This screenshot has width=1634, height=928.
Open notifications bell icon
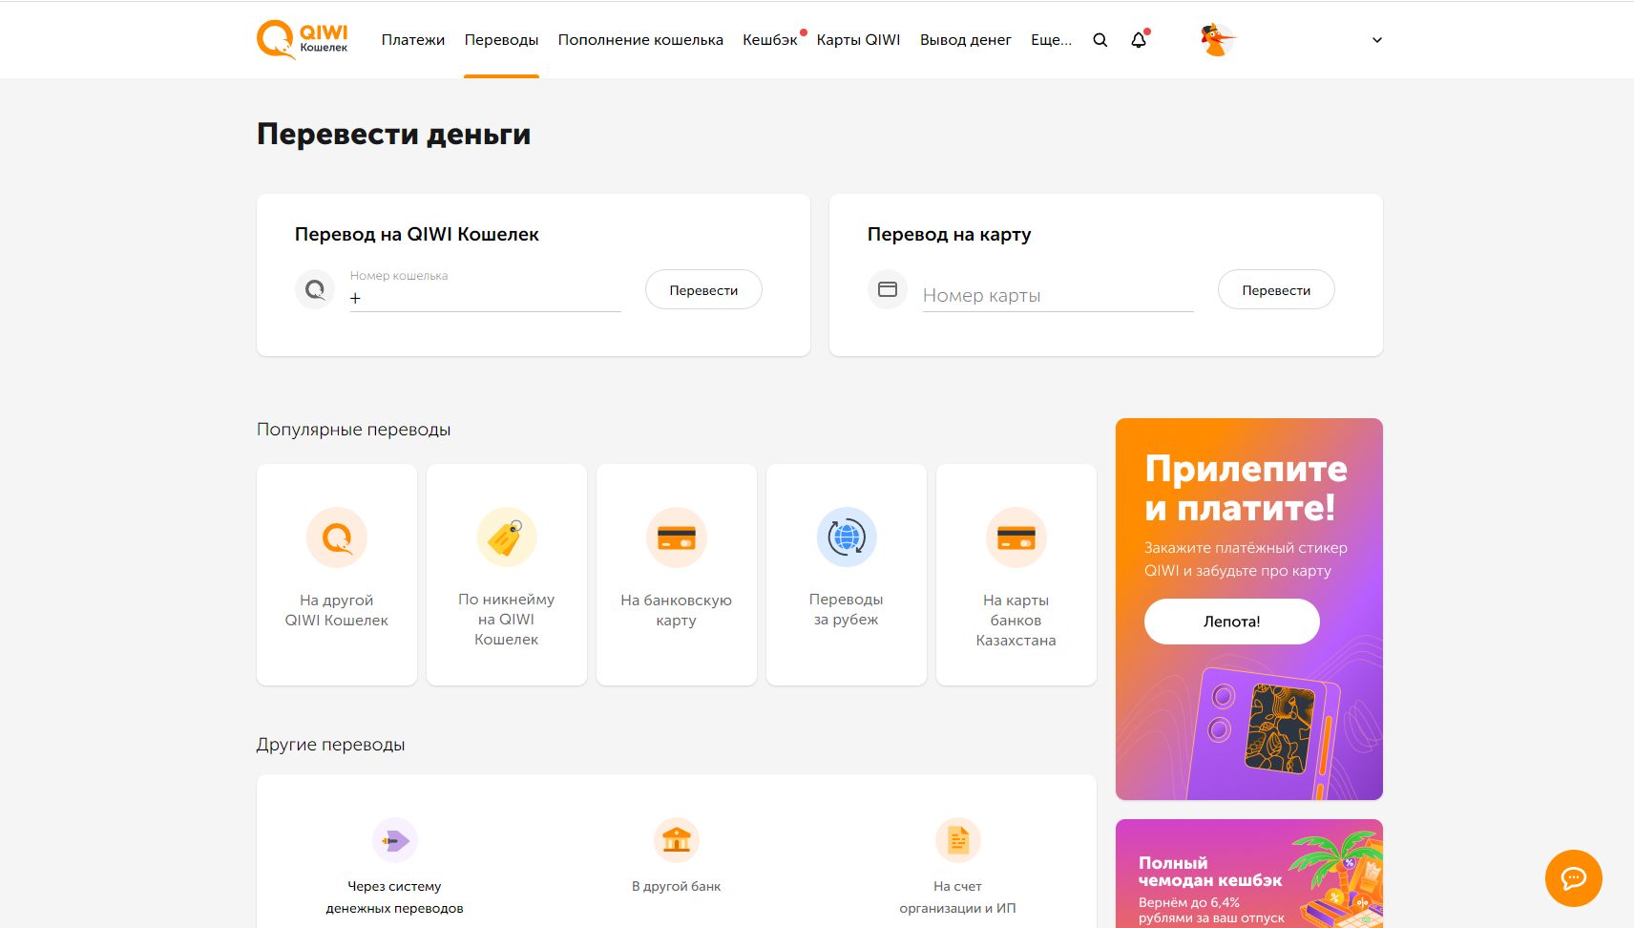(1139, 40)
